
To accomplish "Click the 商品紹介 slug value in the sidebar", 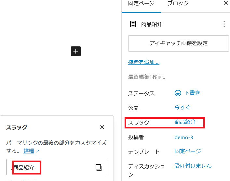I will 185,122.
